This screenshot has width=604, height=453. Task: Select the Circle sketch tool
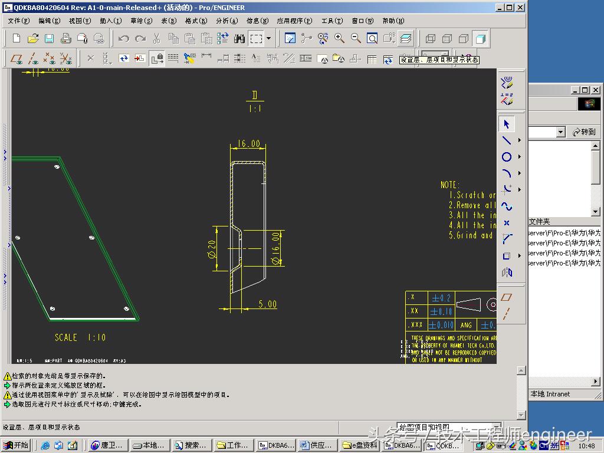(x=506, y=157)
